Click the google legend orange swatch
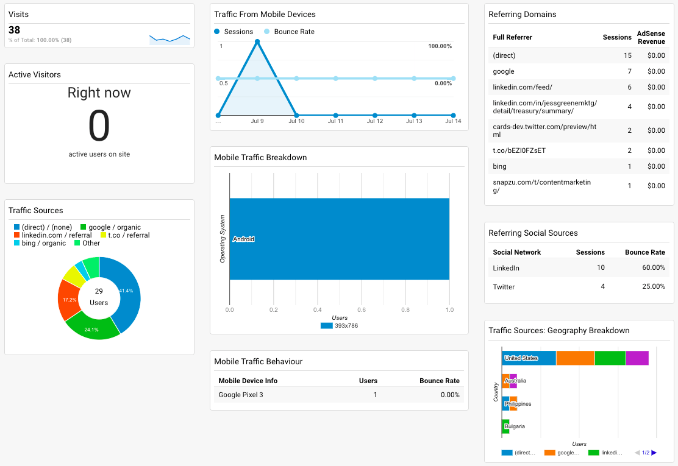 [549, 453]
